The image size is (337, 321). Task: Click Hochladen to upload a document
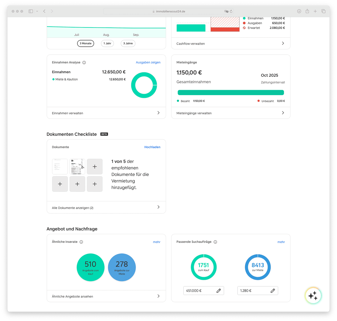152,147
